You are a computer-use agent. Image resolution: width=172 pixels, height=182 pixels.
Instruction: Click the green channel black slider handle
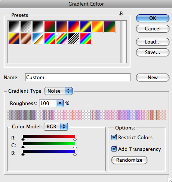23,147
